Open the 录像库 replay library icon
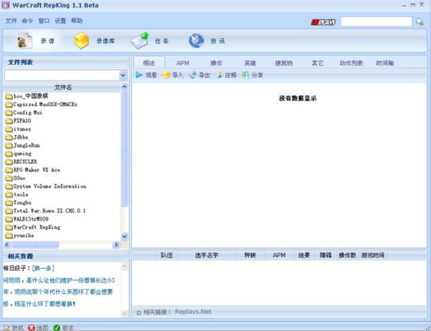The height and width of the screenshot is (331, 431). tap(82, 40)
